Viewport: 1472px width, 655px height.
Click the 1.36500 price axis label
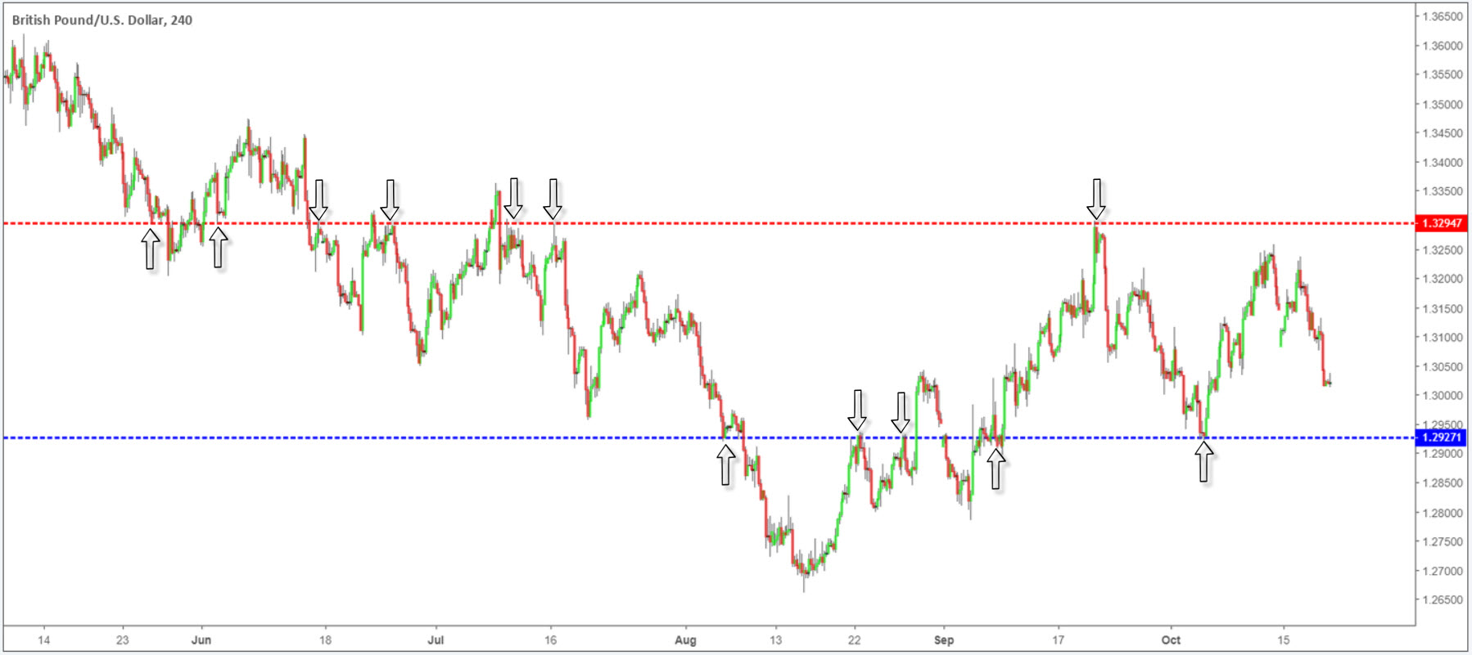click(x=1442, y=16)
